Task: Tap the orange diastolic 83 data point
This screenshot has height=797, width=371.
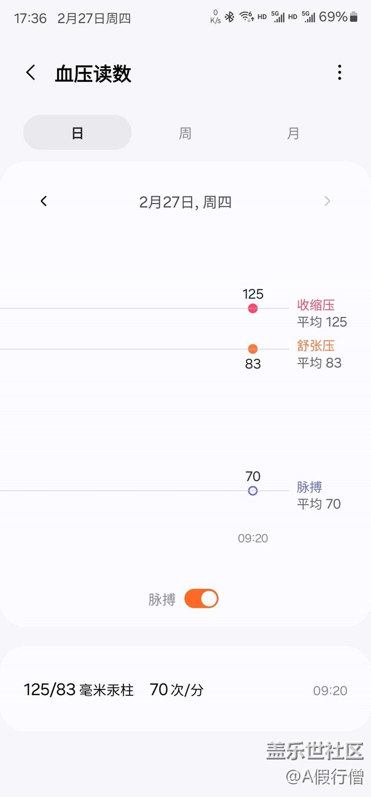Action: [253, 349]
